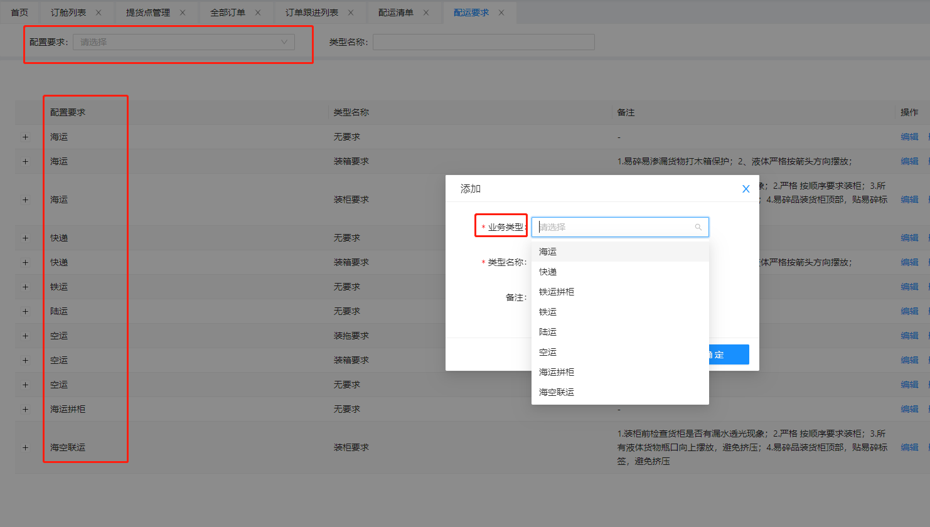
Task: Switch to the 首页 tab
Action: [19, 13]
